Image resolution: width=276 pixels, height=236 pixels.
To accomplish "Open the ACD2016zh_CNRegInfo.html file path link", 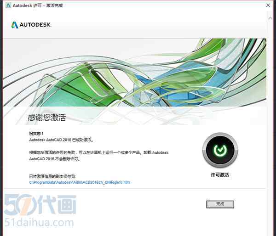I will [x=80, y=182].
